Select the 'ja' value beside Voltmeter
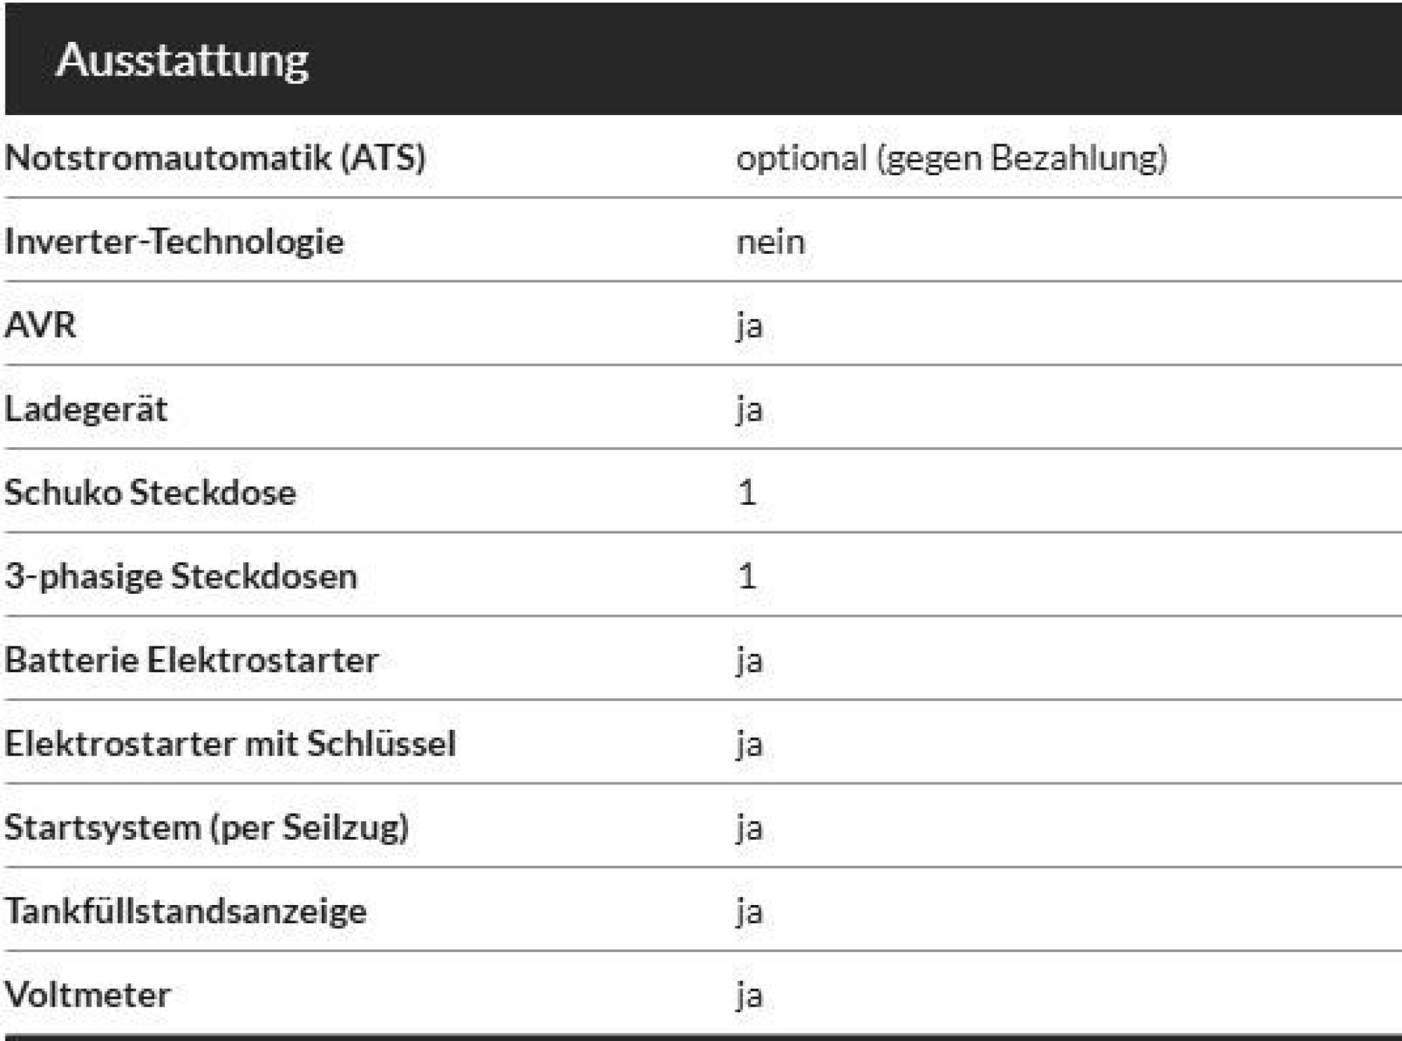This screenshot has width=1402, height=1041. 749,995
